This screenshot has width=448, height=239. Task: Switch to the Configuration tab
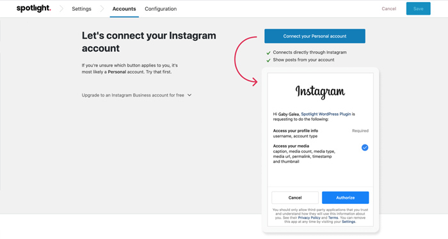(161, 9)
